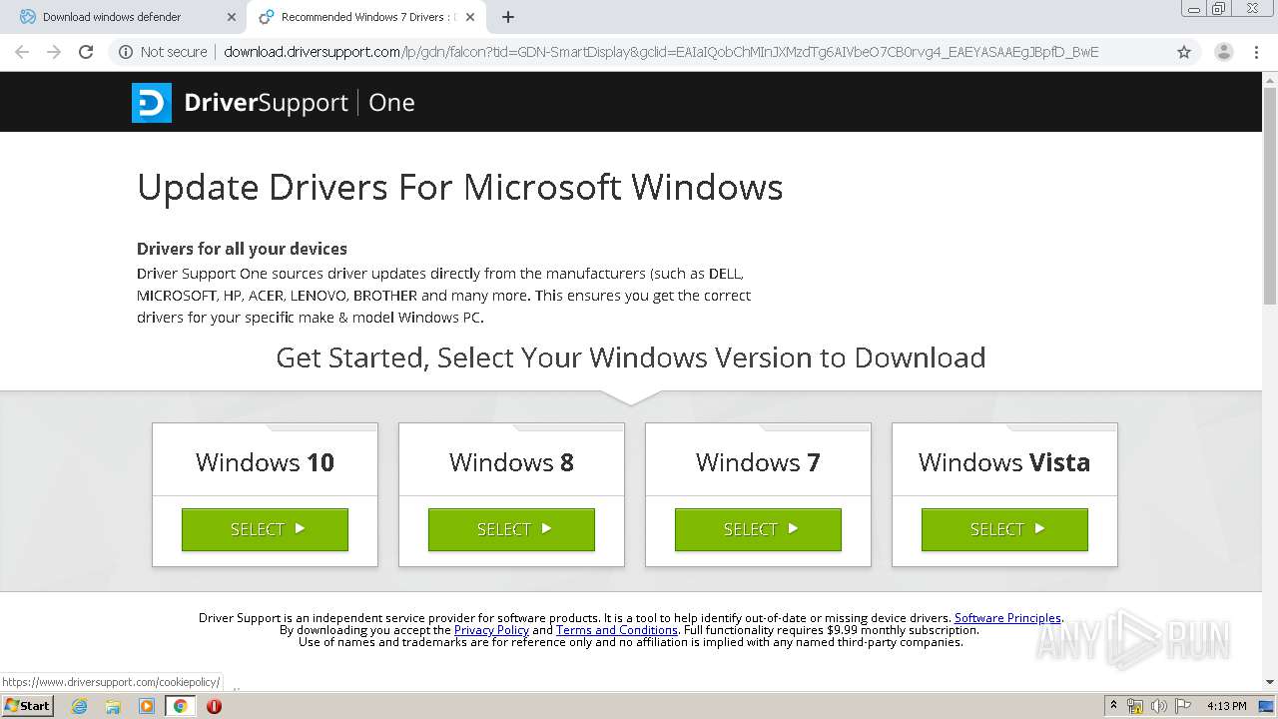Click Drivers for all your devices subheading
This screenshot has width=1278, height=719.
pos(242,249)
